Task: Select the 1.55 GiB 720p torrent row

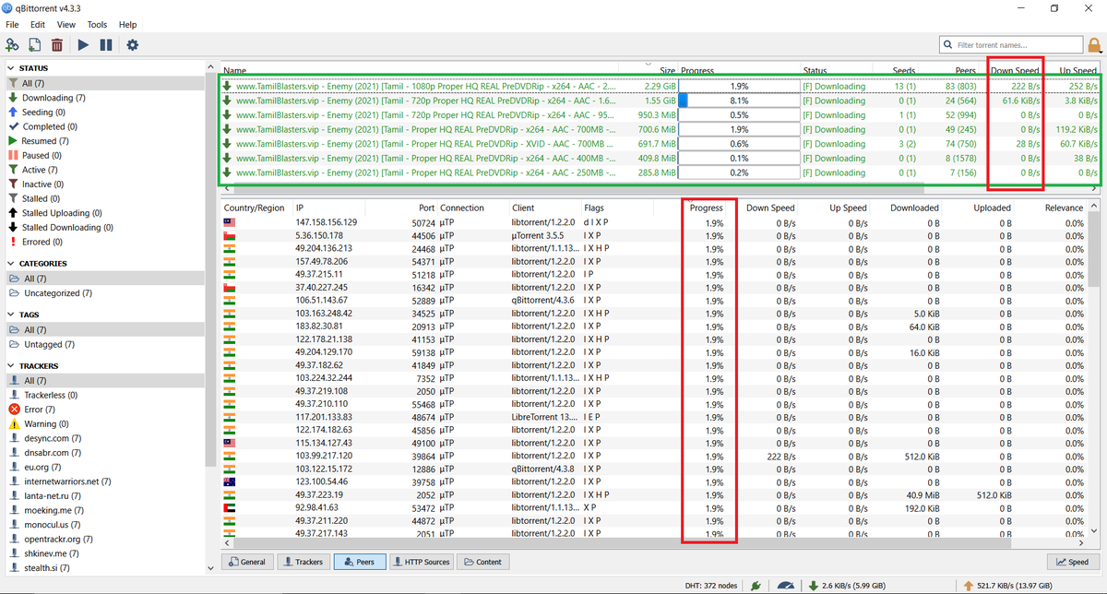Action: coord(660,101)
